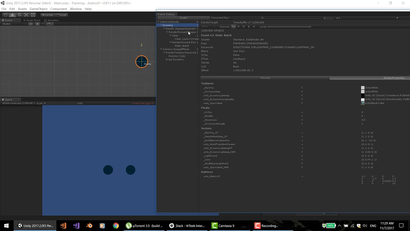
Task: Switch to Asset Store tab
Action: coord(32,20)
